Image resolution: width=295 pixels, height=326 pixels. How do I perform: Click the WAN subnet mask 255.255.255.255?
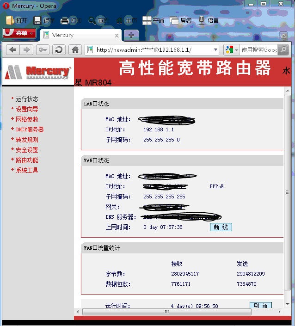164,197
